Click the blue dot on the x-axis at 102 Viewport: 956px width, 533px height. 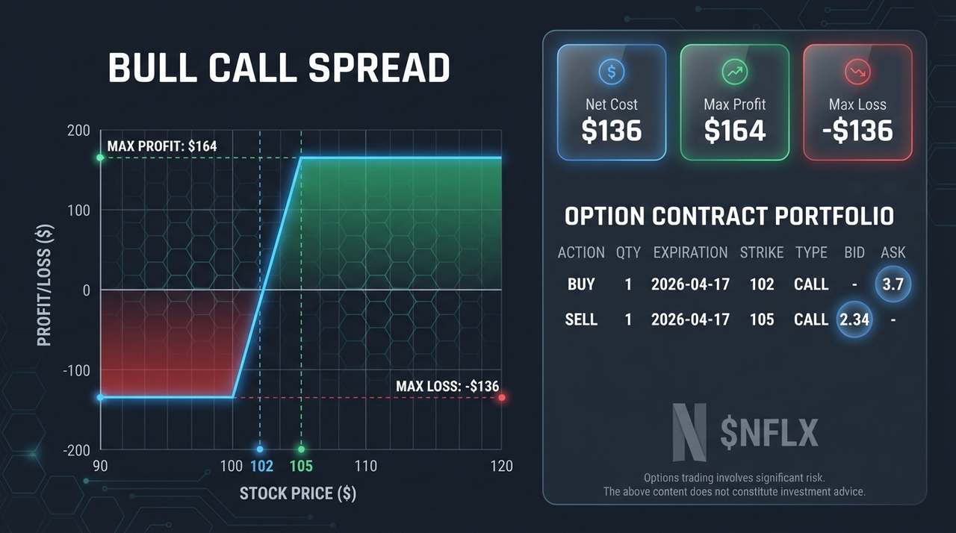click(260, 449)
